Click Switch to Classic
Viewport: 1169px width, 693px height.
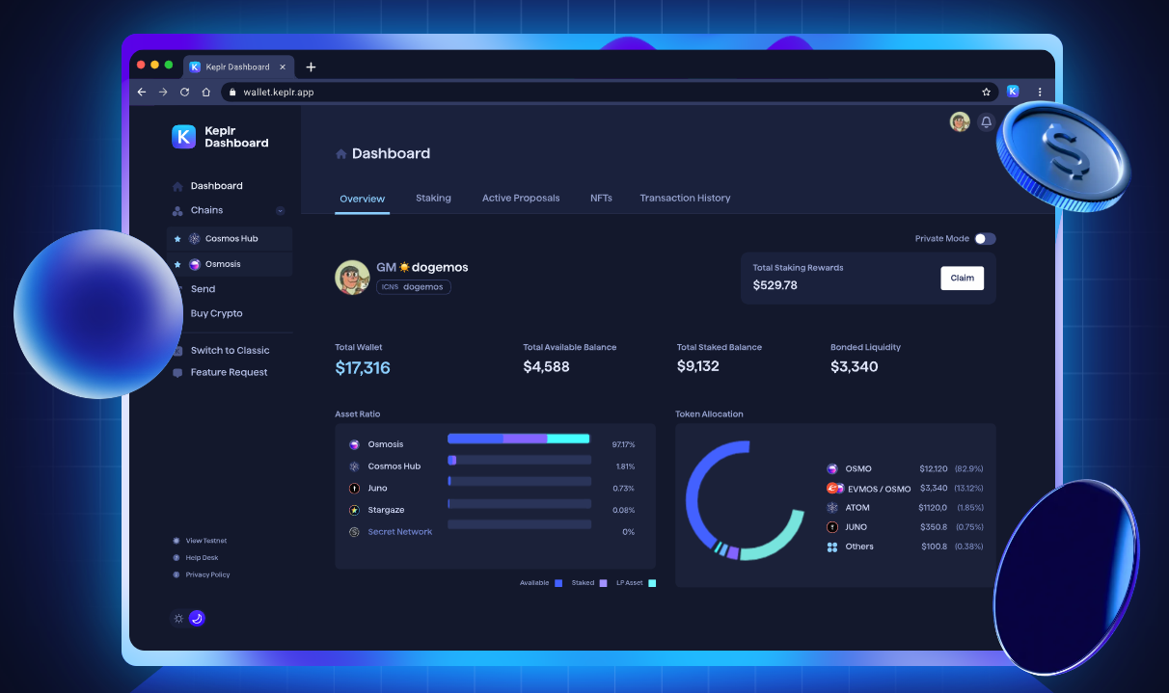pyautogui.click(x=230, y=351)
